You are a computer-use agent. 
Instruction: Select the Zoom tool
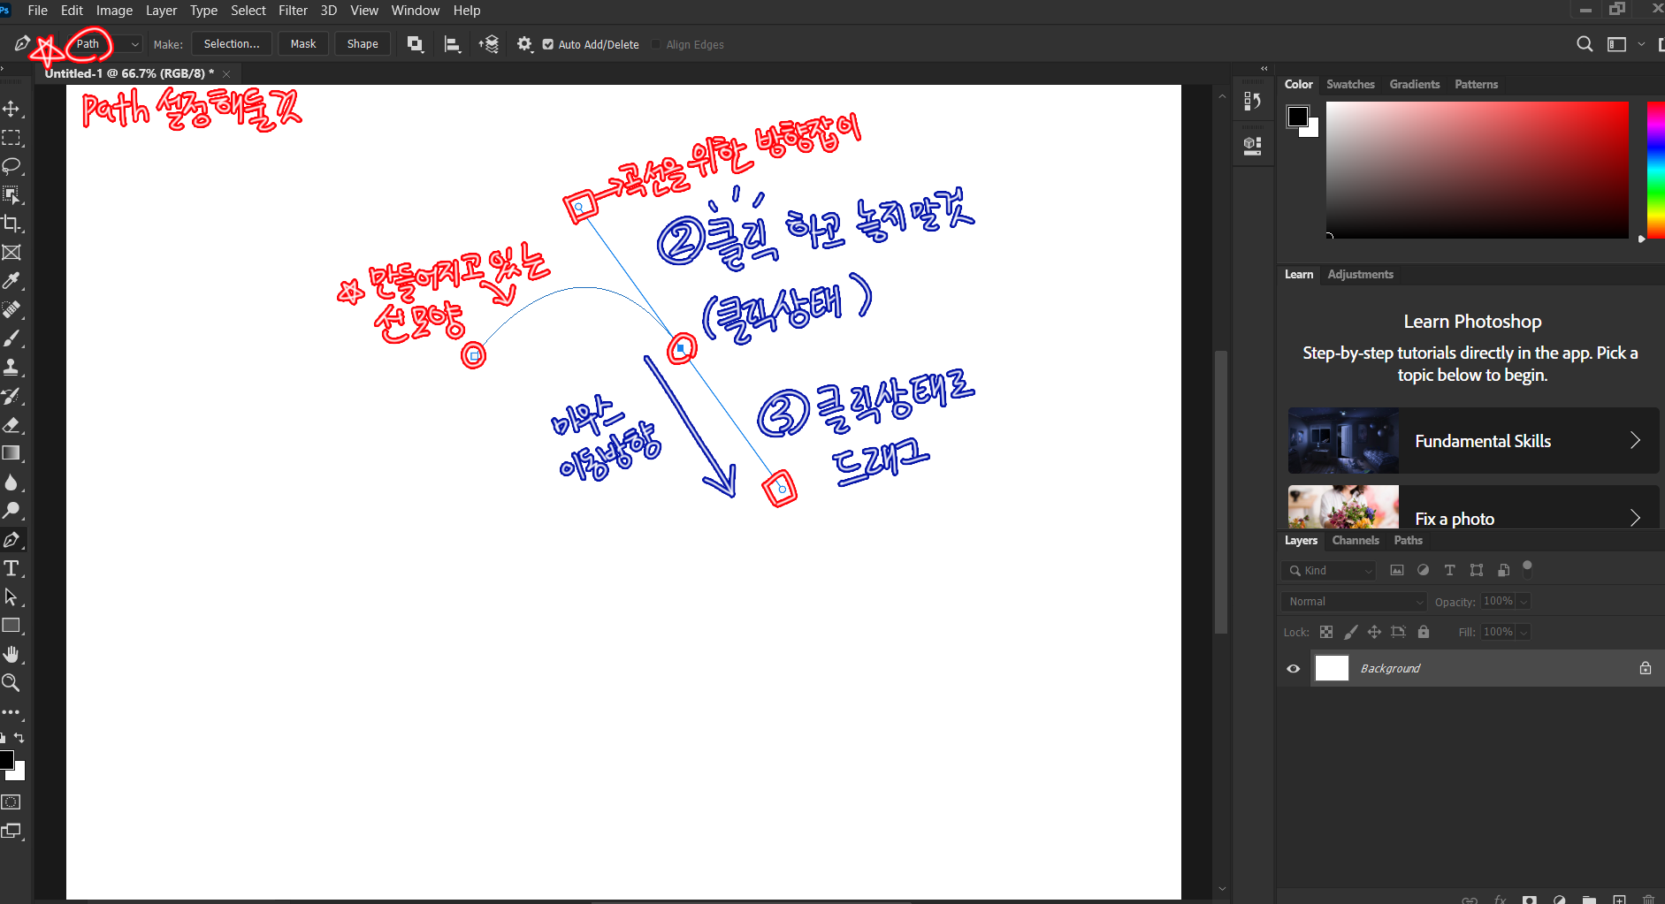tap(11, 682)
